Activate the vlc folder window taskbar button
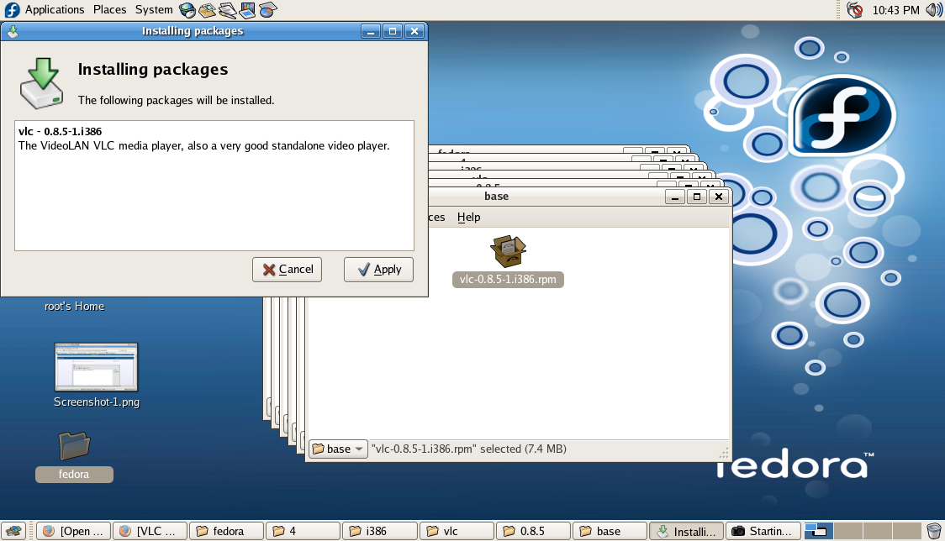Viewport: 945px width, 541px height. [x=457, y=531]
